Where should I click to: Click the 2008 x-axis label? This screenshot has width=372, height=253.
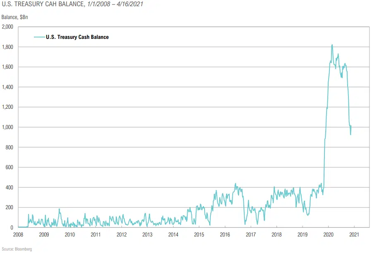(x=18, y=235)
